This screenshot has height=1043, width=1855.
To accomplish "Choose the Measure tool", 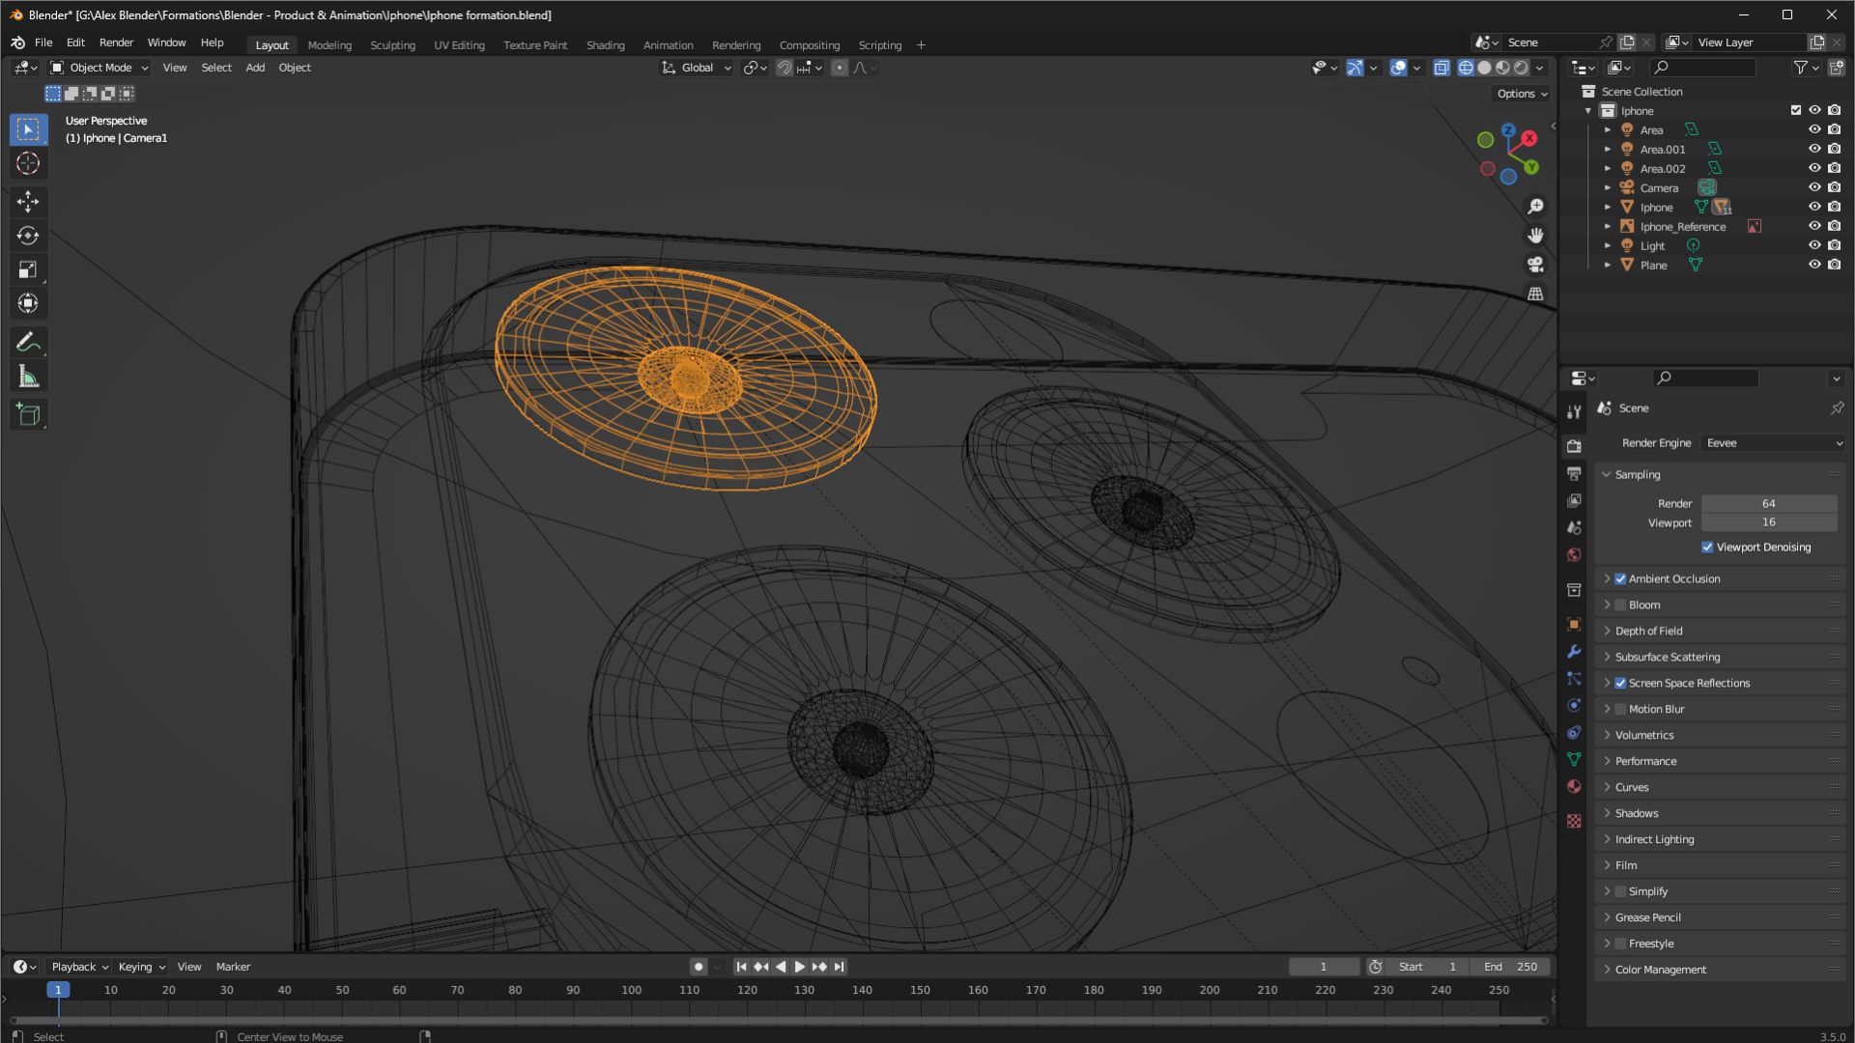I will pos(28,378).
